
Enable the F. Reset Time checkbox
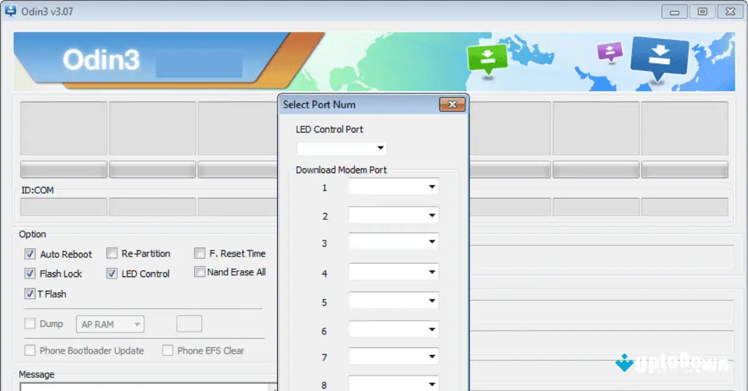[200, 253]
